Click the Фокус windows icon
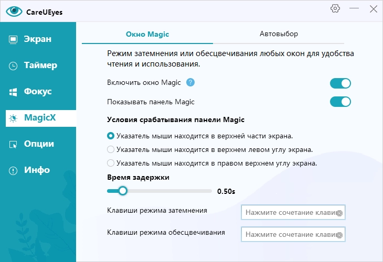This screenshot has height=262, width=383. point(14,92)
